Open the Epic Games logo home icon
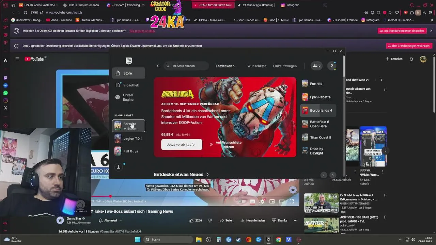 (x=128, y=61)
